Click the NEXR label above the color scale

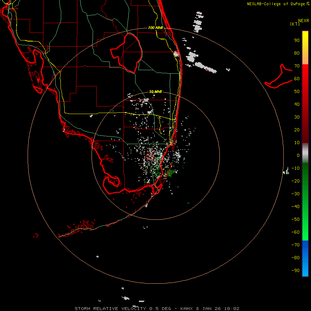pyautogui.click(x=303, y=21)
